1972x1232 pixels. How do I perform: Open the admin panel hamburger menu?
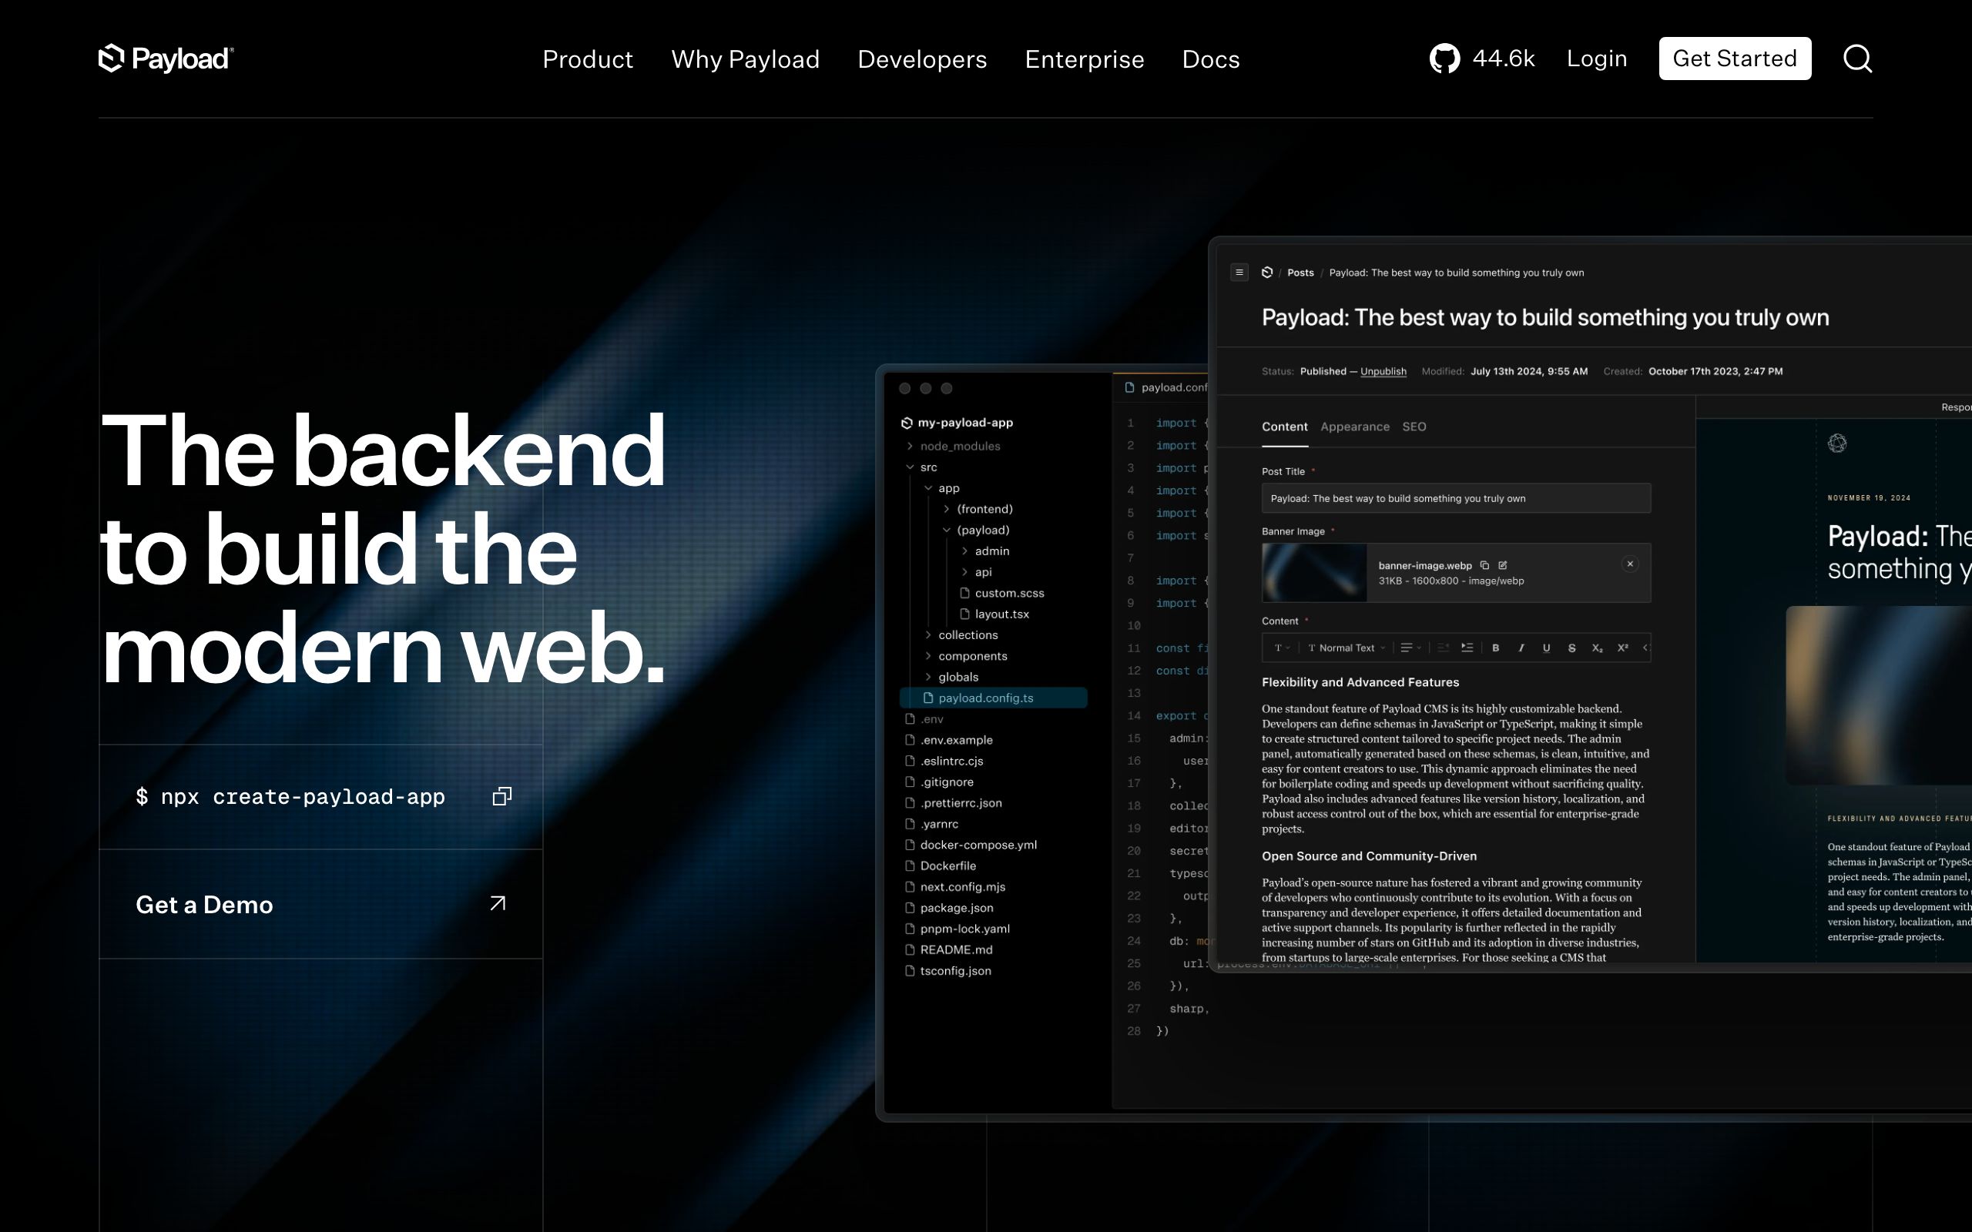1239,272
